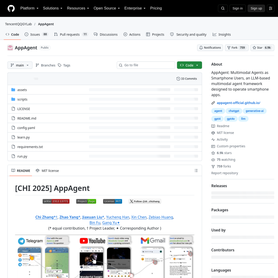Image resolution: width=278 pixels, height=278 pixels.
Task: Open the Security and quality tab
Action: [188, 34]
